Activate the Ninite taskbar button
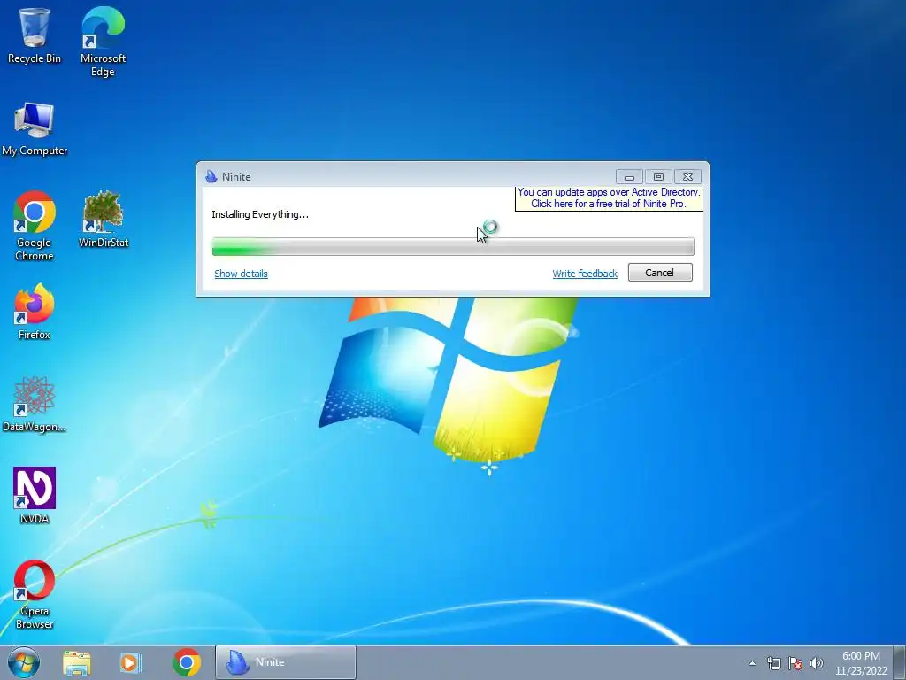The image size is (906, 680). pos(286,662)
